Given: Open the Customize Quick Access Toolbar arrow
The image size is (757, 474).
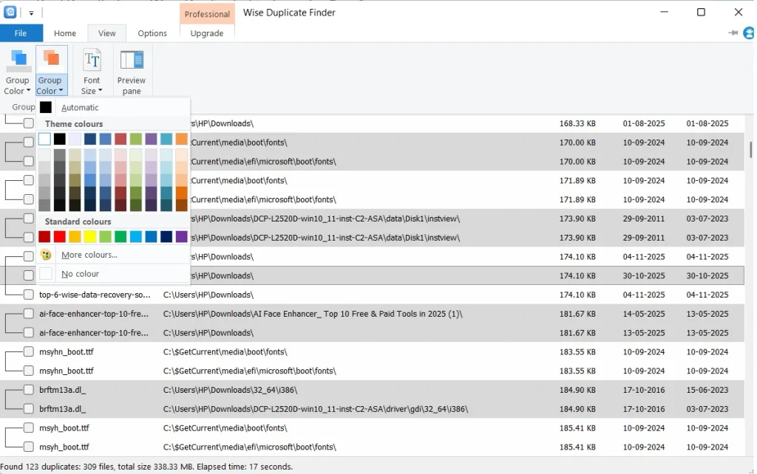Looking at the screenshot, I should click(x=31, y=13).
